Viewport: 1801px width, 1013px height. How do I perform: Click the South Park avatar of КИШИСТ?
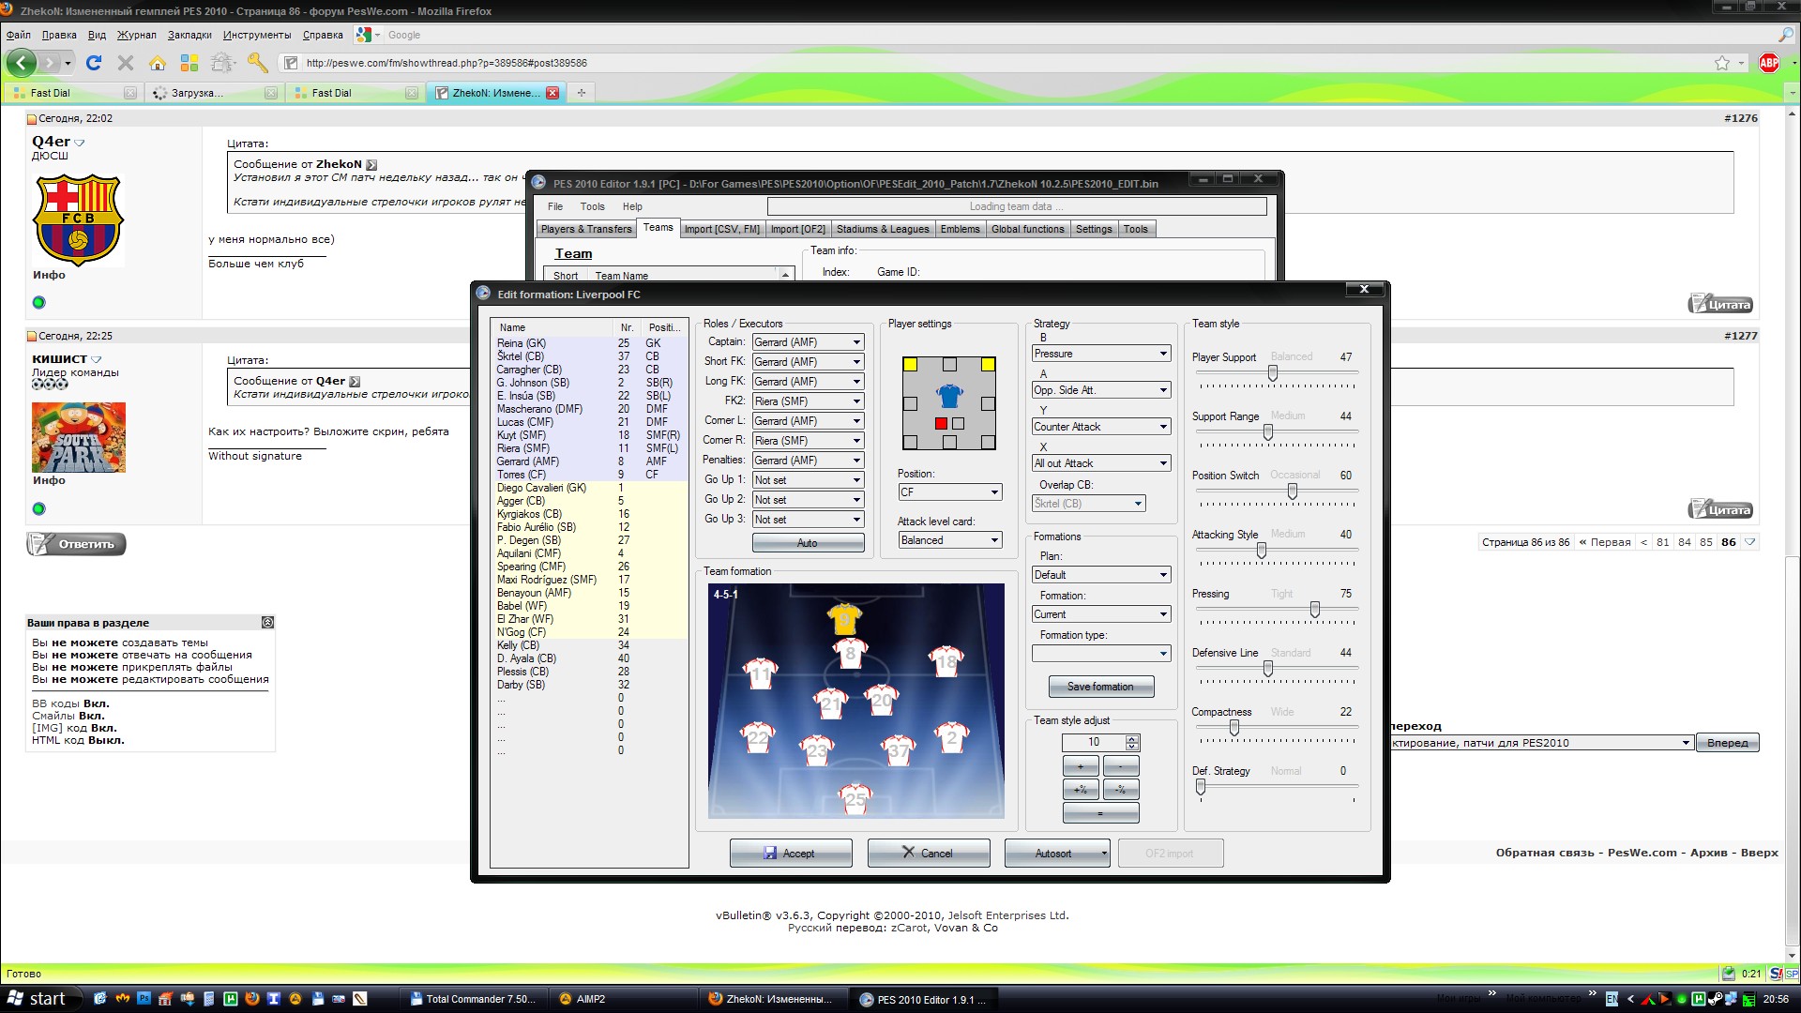(x=78, y=437)
